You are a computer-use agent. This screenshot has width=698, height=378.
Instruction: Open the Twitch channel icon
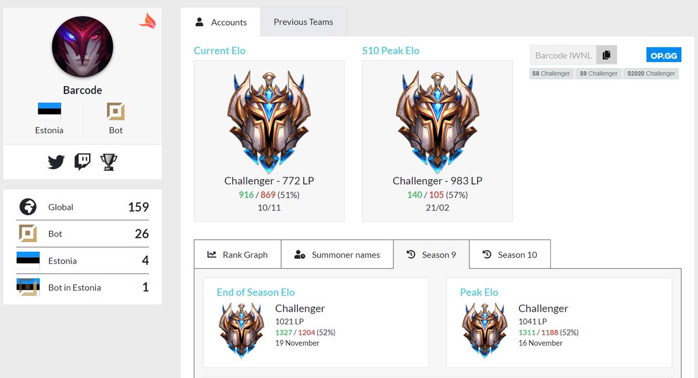click(83, 162)
